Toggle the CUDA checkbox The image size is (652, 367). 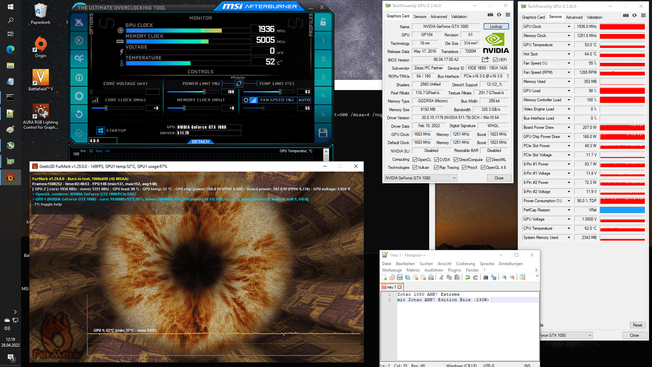tap(436, 160)
